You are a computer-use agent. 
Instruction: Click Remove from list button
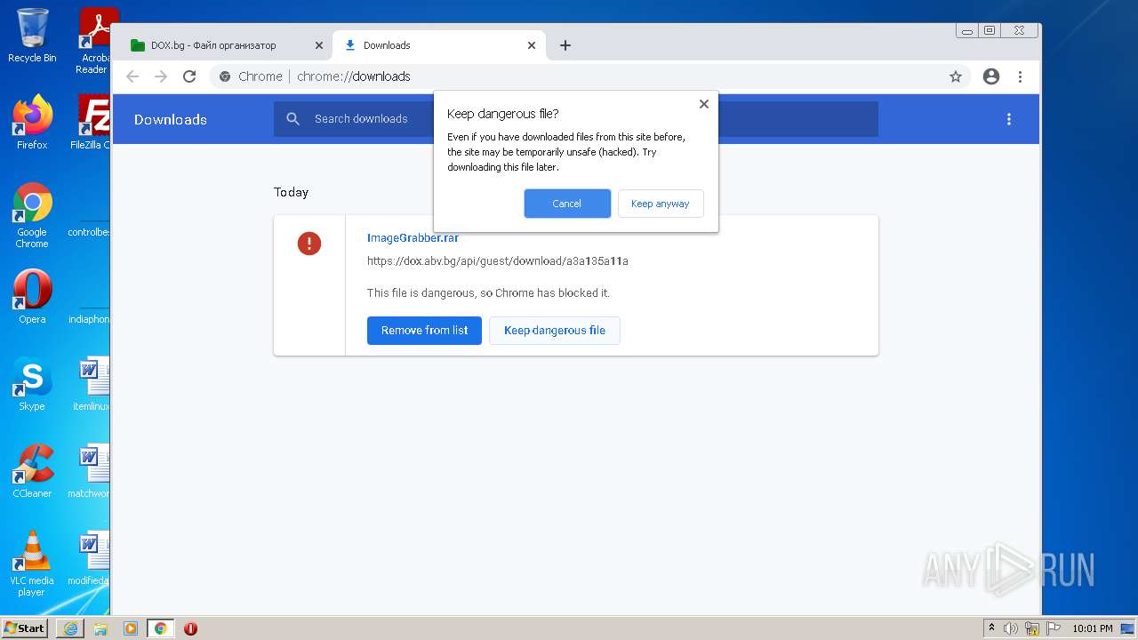[x=424, y=331]
